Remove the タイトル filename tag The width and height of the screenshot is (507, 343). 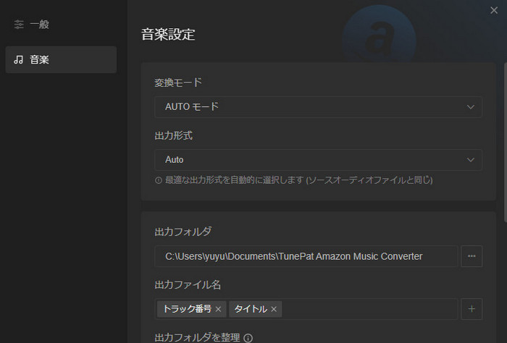(x=274, y=310)
